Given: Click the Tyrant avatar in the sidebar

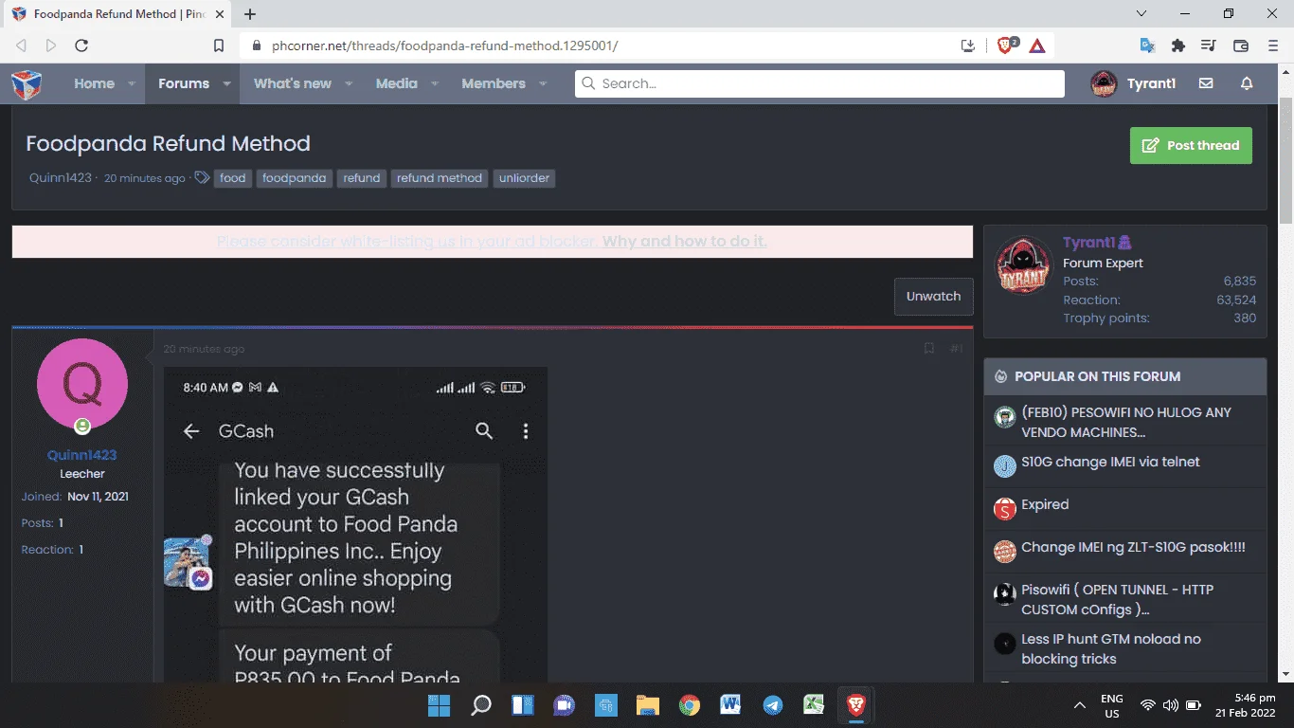Looking at the screenshot, I should [1023, 265].
